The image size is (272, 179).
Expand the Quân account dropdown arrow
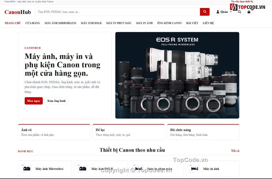pyautogui.click(x=231, y=12)
